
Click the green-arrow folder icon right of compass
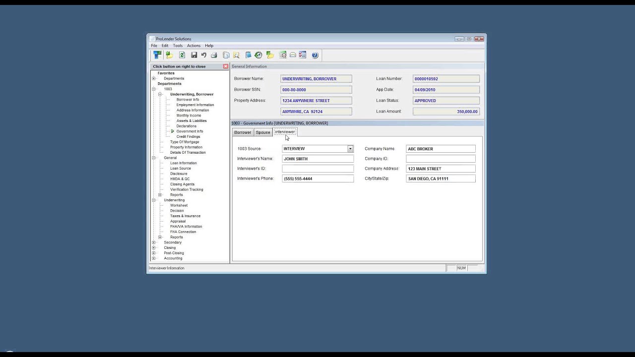click(270, 55)
